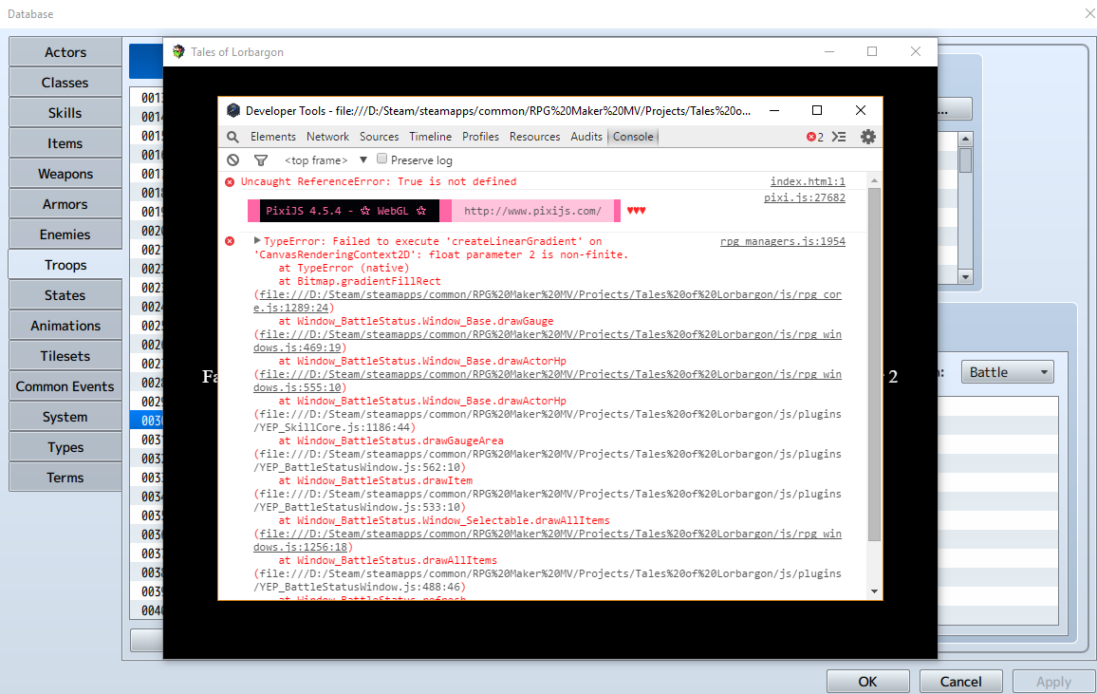Click OK in the Database window
This screenshot has height=694, width=1097.
pyautogui.click(x=867, y=682)
